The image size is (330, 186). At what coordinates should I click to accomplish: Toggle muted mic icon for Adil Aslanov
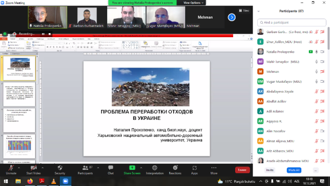pyautogui.click(x=317, y=111)
